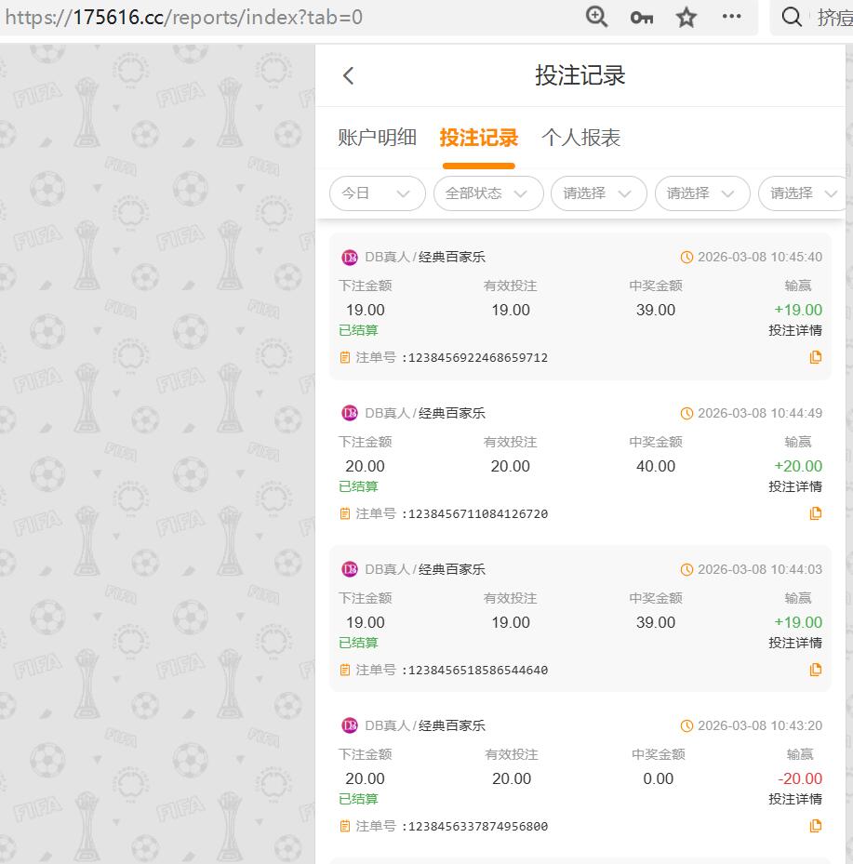The image size is (853, 864).
Task: Click the clock icon beside 2026-03-08 10:43:20
Action: tap(687, 725)
